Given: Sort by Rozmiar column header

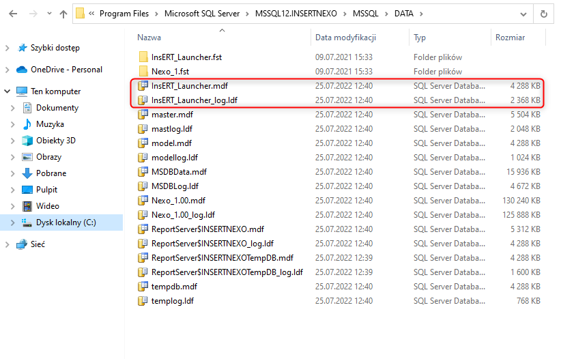Looking at the screenshot, I should click(x=510, y=38).
